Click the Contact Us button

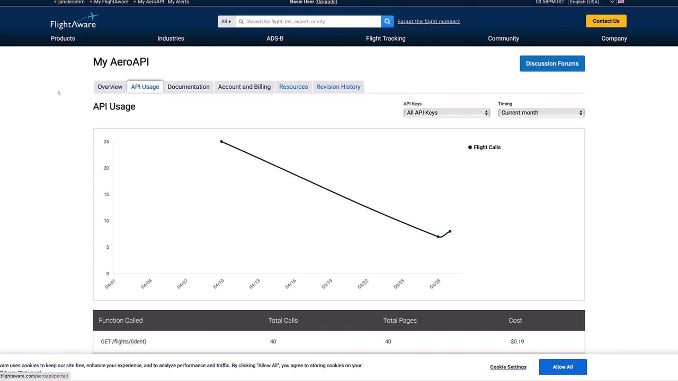[x=606, y=21]
